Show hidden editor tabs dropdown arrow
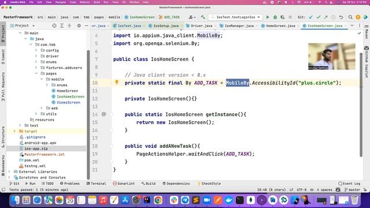The image size is (370, 208). (x=352, y=25)
